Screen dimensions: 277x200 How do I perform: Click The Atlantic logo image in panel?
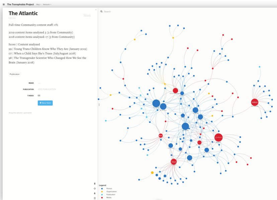point(87,15)
